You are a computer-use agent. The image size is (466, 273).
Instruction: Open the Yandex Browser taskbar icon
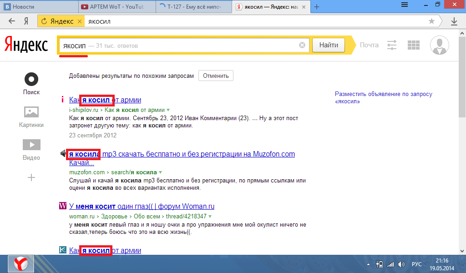(21, 264)
